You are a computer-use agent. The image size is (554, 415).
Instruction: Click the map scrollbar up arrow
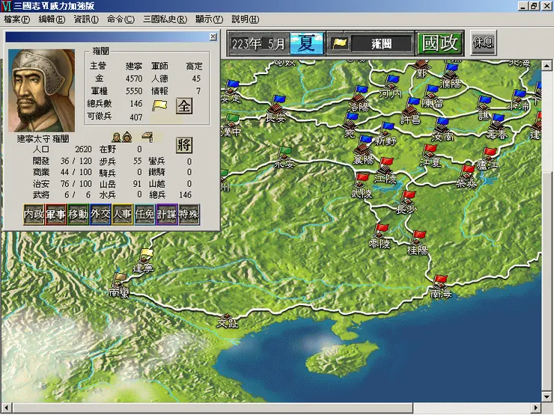point(547,66)
